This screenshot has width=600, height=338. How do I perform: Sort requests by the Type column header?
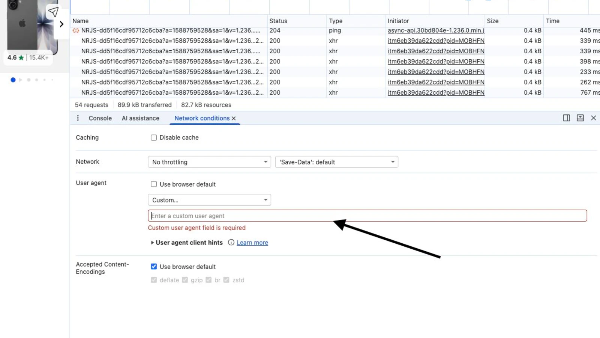(356, 21)
